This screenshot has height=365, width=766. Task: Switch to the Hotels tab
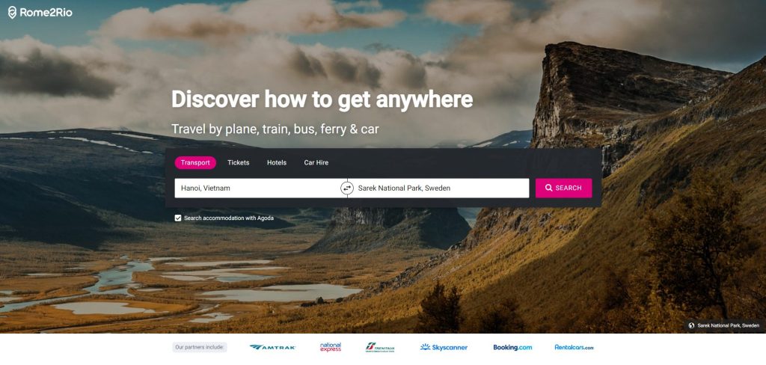click(277, 163)
